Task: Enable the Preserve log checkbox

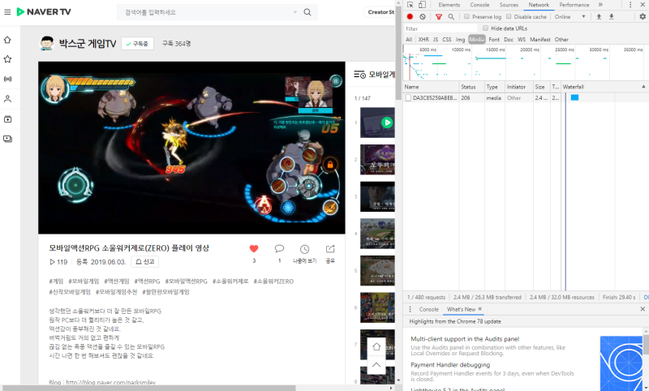Action: pyautogui.click(x=466, y=16)
